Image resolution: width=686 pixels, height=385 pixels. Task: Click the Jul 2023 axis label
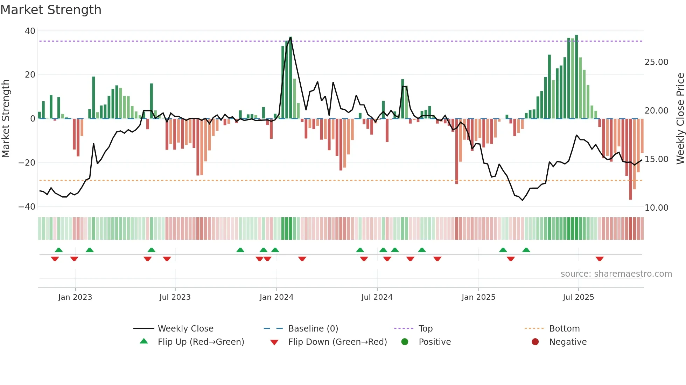175,297
